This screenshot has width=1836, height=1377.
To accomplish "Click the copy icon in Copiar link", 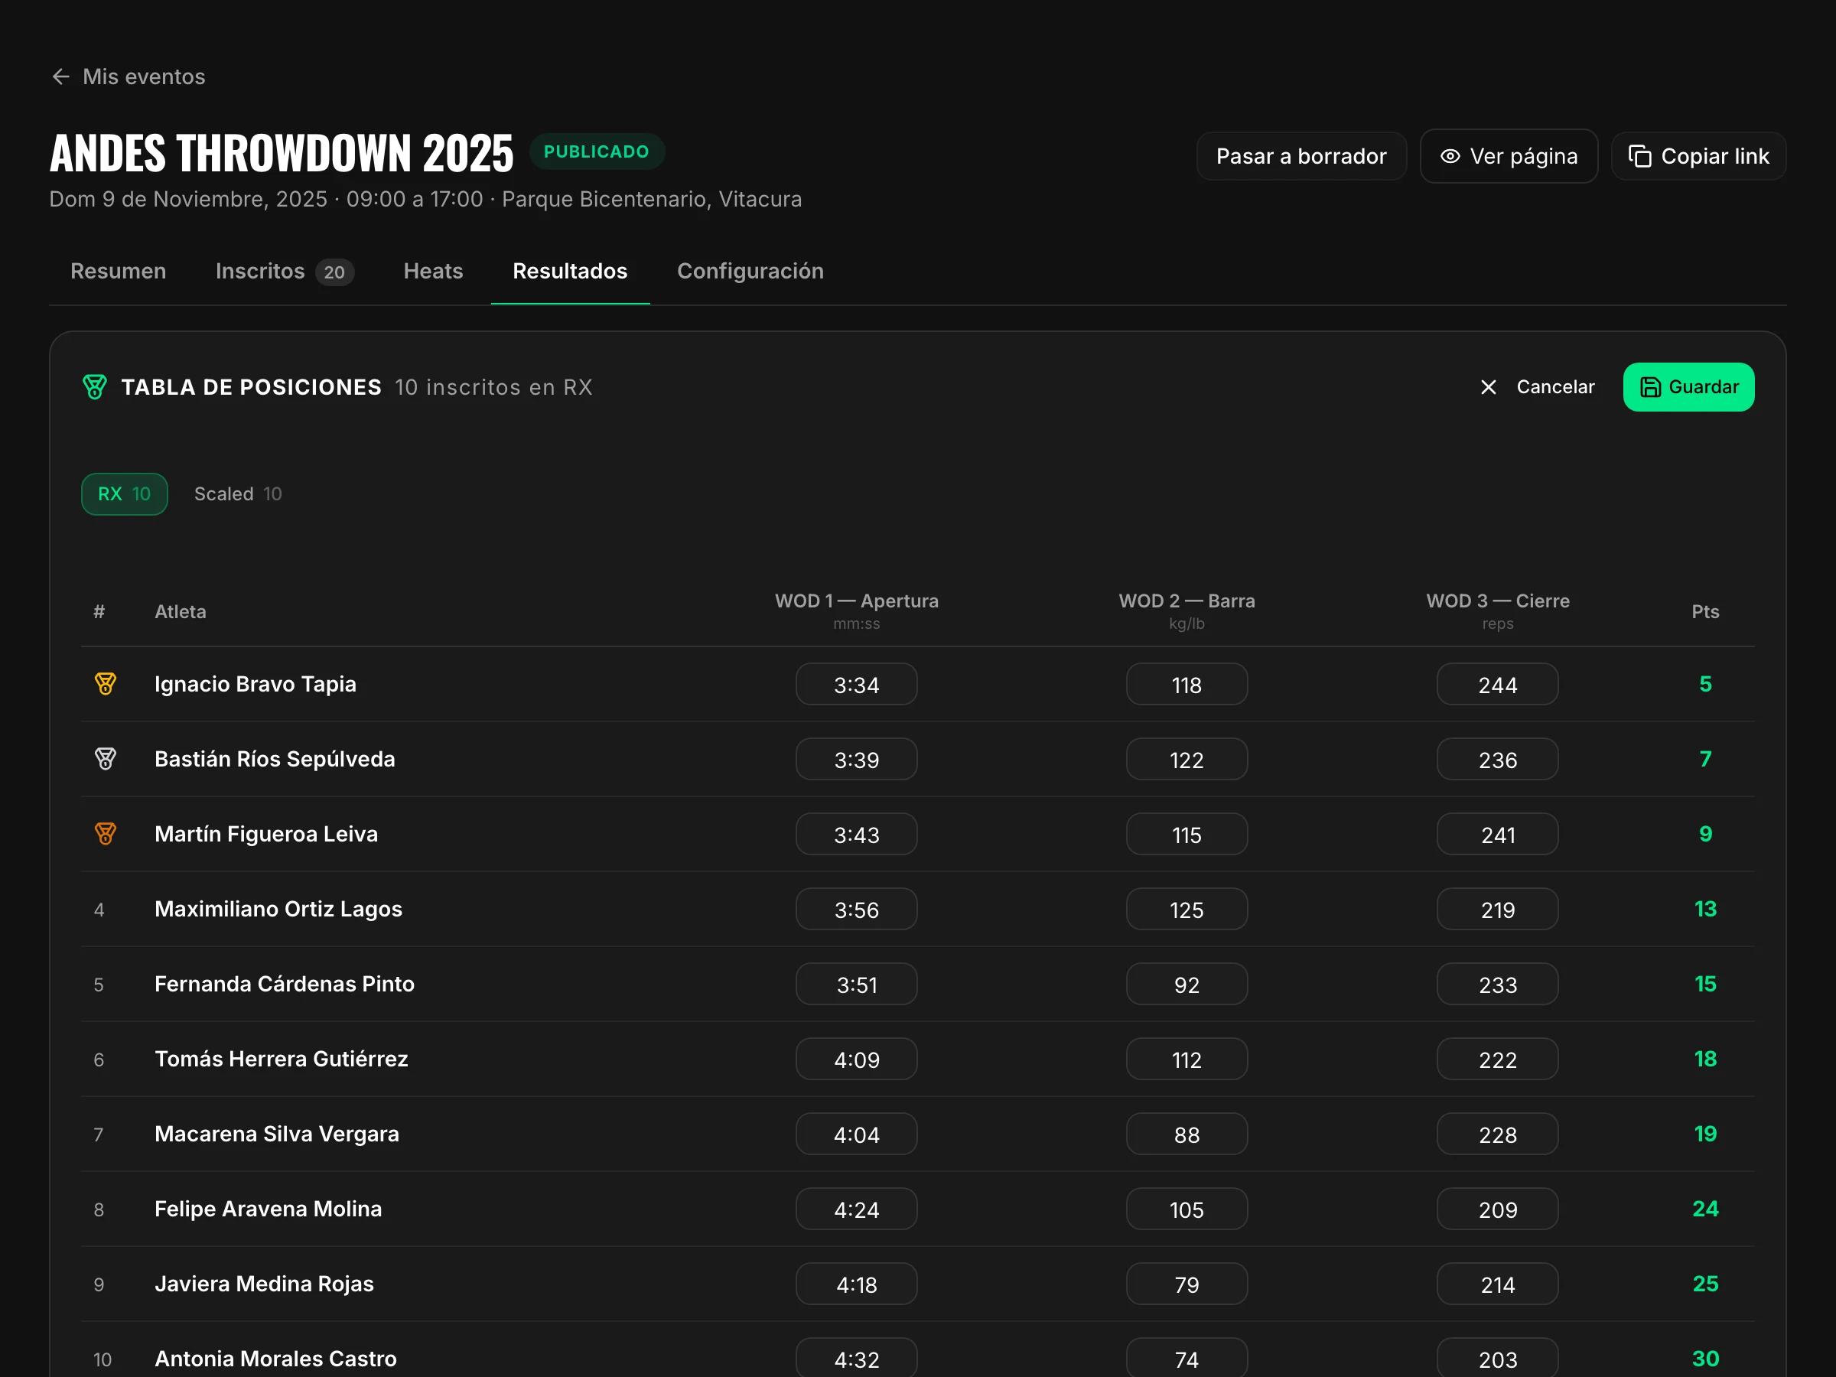I will pyautogui.click(x=1639, y=156).
